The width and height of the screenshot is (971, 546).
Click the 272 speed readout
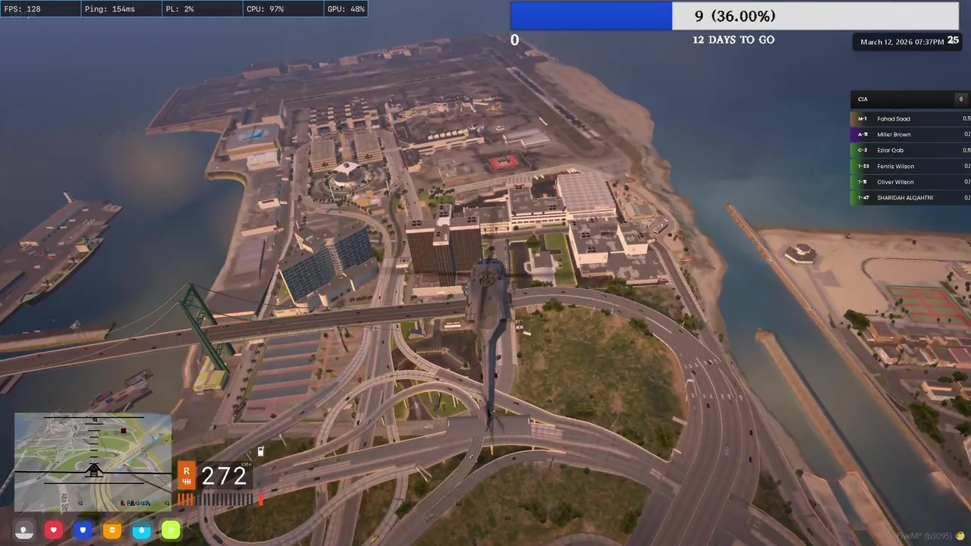click(225, 476)
